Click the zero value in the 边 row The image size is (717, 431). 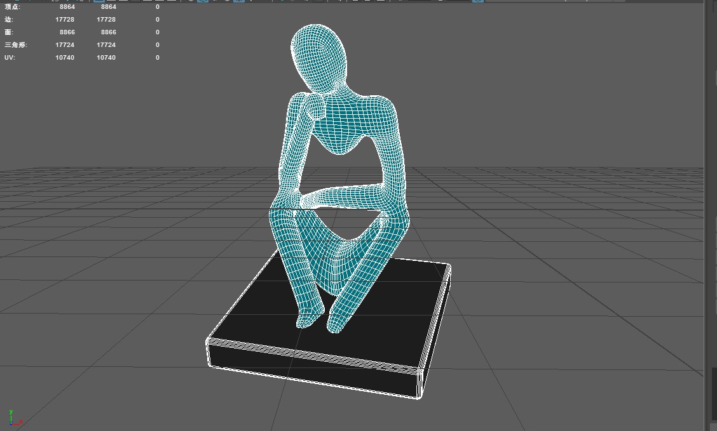(x=157, y=20)
